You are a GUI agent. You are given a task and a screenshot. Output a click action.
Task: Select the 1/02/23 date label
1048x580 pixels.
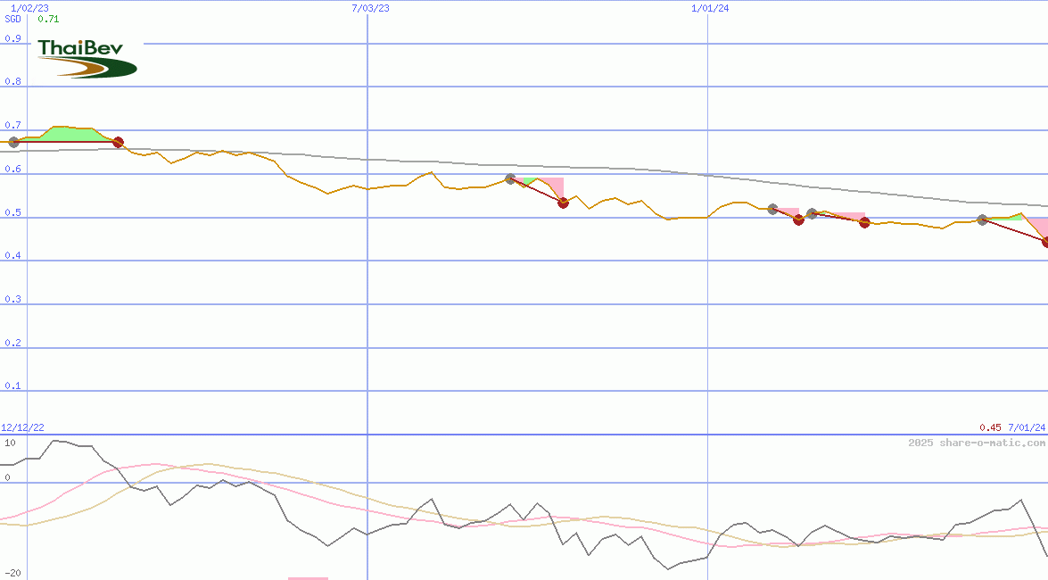[x=29, y=5]
